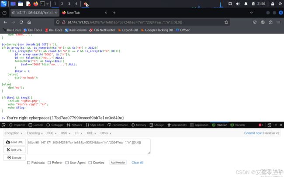Switch to the Memory devtools tab
284x177 pixels.
pyautogui.click(x=139, y=125)
